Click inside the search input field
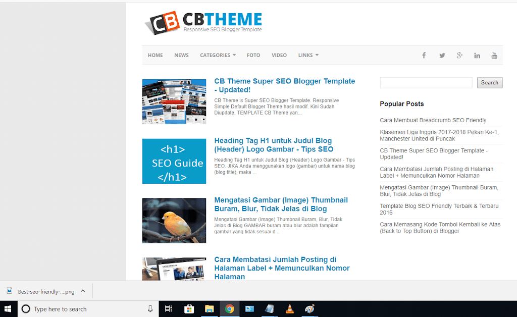The width and height of the screenshot is (517, 317). [426, 82]
